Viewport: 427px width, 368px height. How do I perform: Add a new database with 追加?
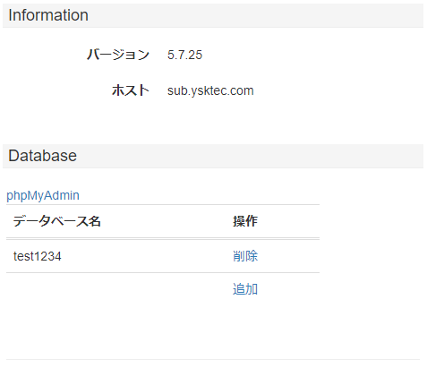[x=245, y=289]
